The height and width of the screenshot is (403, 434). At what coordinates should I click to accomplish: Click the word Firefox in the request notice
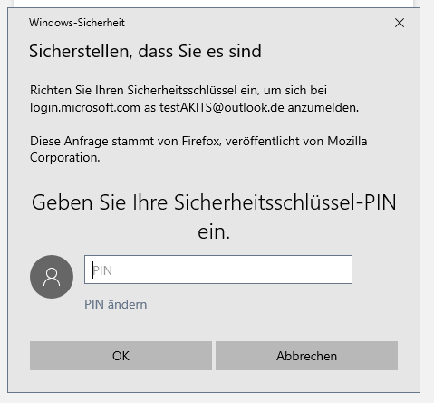[201, 142]
